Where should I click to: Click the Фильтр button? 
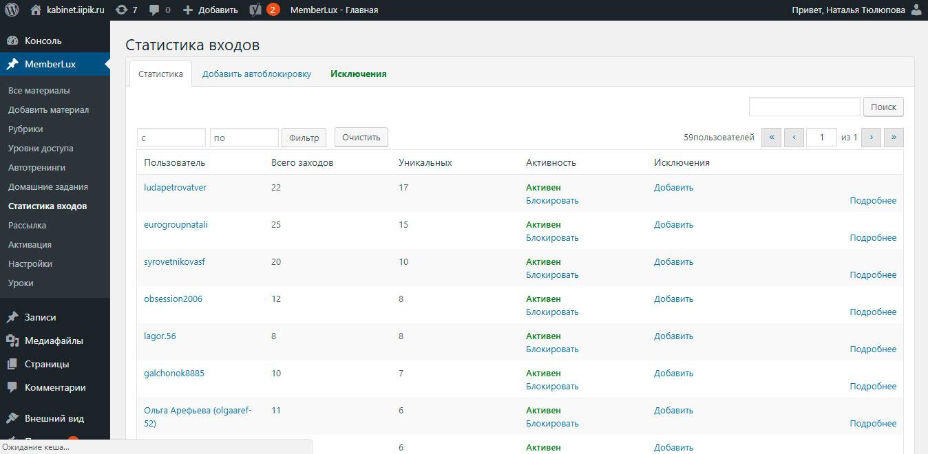click(x=304, y=138)
